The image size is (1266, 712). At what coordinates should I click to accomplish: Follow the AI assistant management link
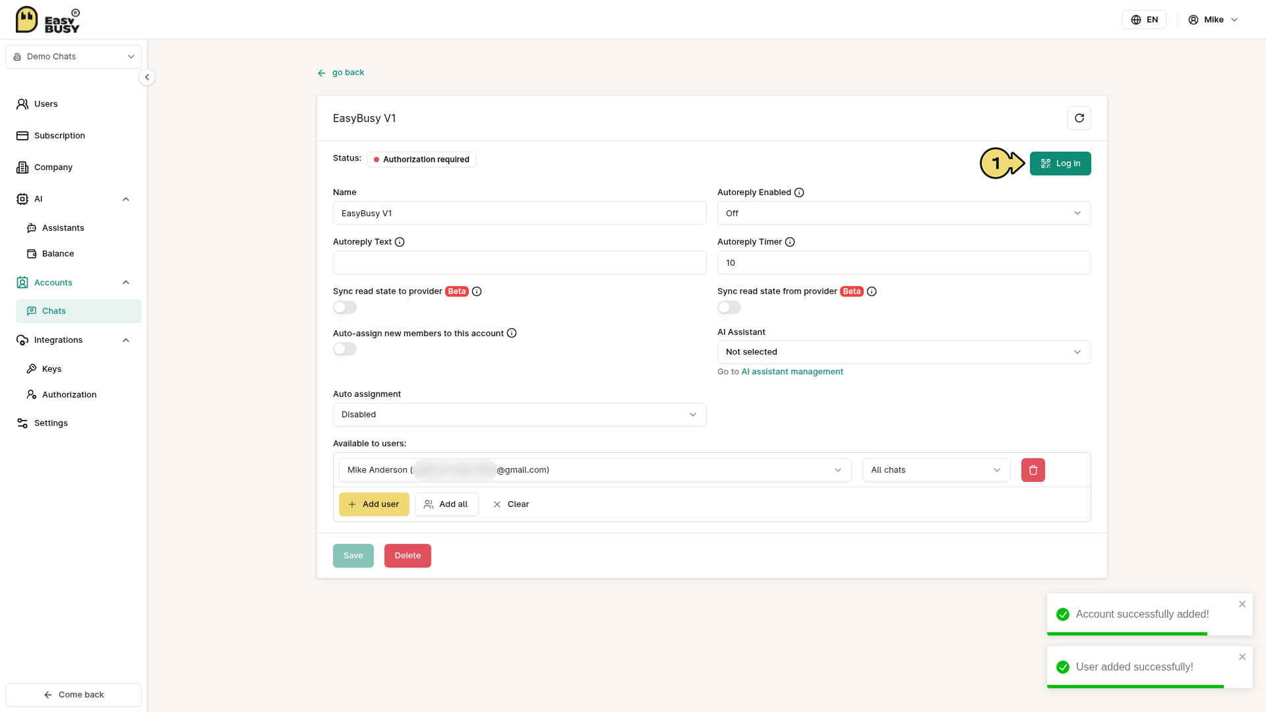[x=792, y=372]
